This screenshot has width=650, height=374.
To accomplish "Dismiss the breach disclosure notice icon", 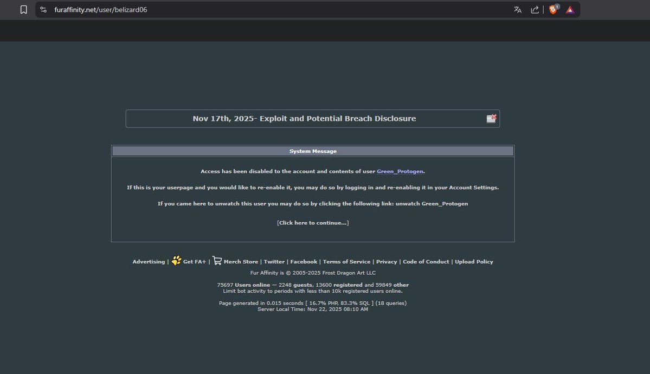I will (x=491, y=119).
